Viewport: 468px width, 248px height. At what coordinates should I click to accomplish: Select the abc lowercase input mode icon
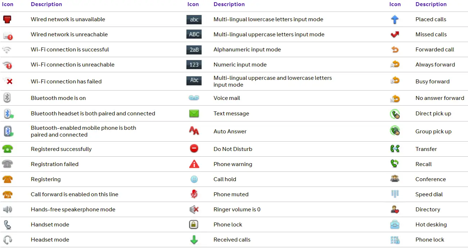coord(194,19)
